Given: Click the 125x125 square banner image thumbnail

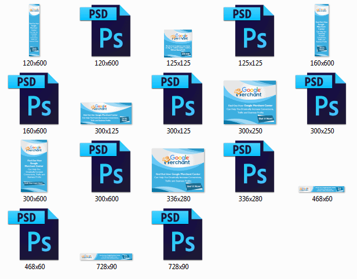Looking at the screenshot, I should tap(178, 42).
